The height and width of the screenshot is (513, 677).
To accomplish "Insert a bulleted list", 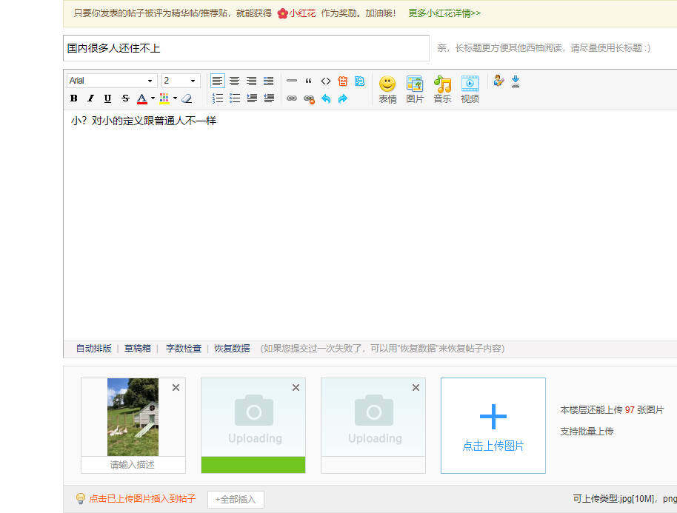I will click(x=235, y=98).
